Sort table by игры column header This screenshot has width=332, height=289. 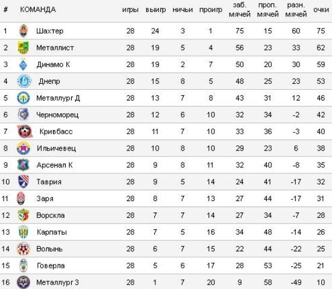point(130,10)
